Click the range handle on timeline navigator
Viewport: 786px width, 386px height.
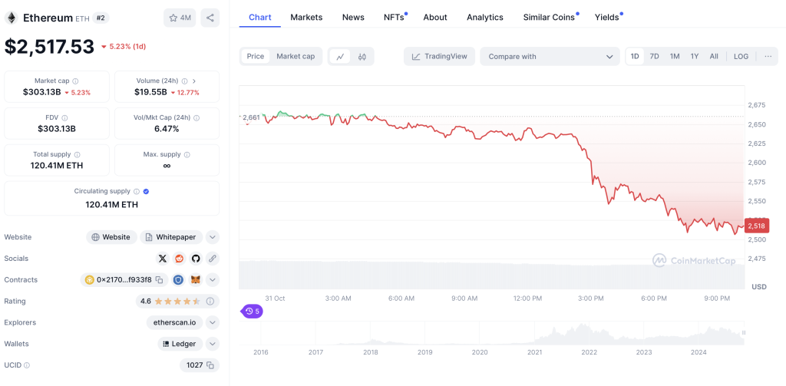[x=744, y=332]
